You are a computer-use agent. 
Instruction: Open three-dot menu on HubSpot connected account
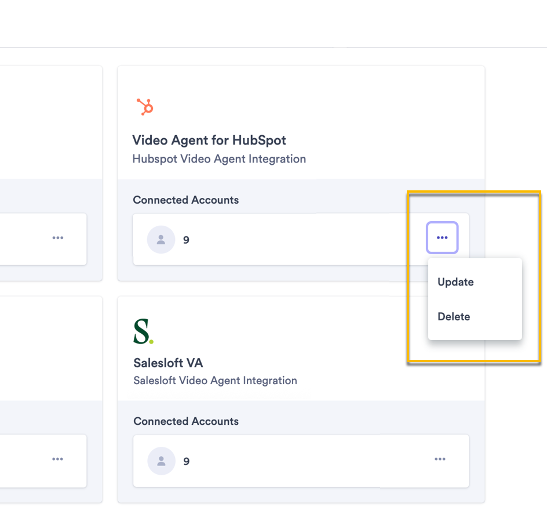click(442, 237)
